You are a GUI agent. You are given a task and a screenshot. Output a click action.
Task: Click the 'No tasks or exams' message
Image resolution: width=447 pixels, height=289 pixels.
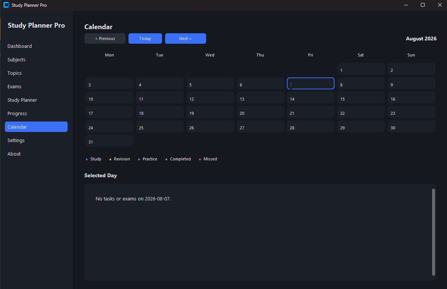[x=133, y=199]
